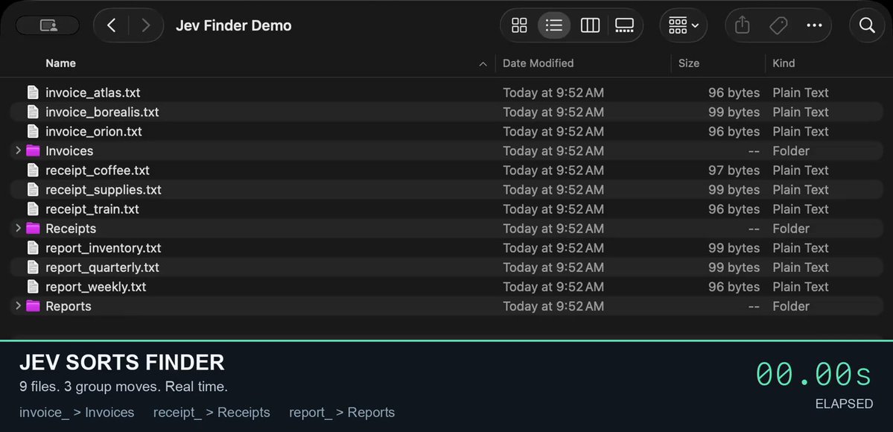Click the Receipts folder icon
This screenshot has height=432, width=893.
tap(33, 228)
